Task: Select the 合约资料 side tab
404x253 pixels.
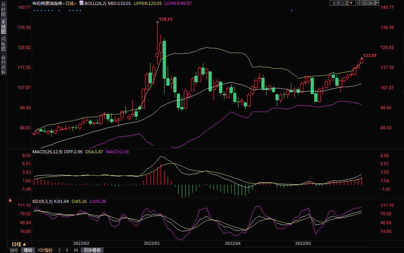Action: tap(3, 64)
